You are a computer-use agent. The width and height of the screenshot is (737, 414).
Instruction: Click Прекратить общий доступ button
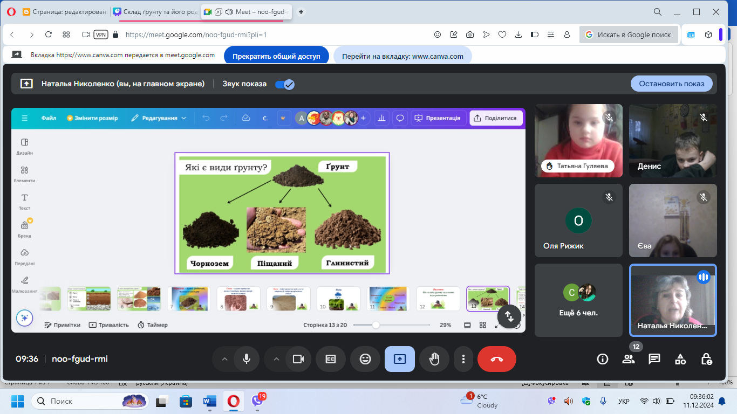click(276, 56)
